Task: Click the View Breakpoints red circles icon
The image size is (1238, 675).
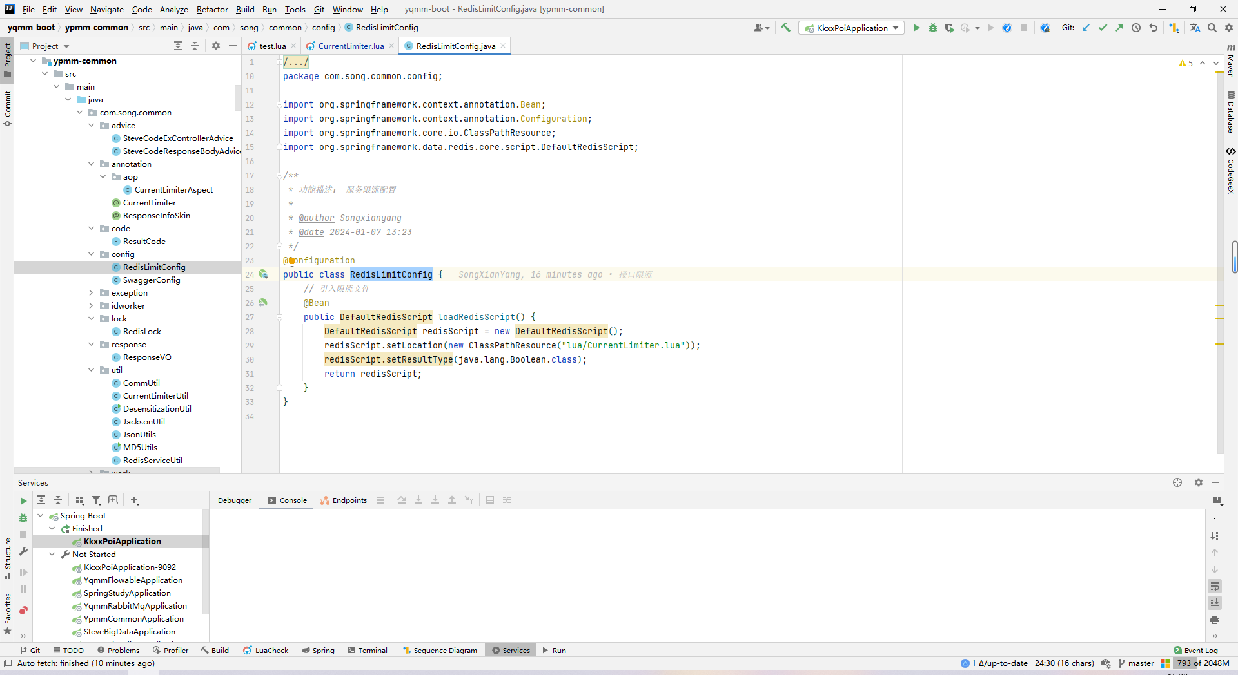Action: [x=23, y=610]
